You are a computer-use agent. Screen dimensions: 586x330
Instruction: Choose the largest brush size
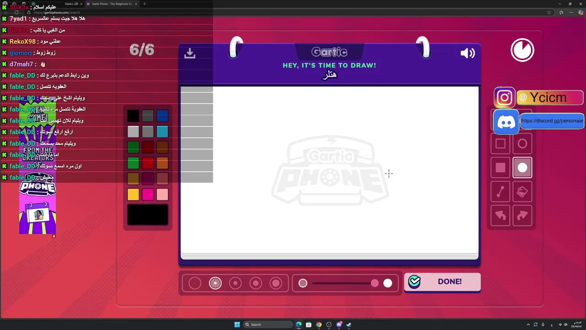click(x=276, y=283)
